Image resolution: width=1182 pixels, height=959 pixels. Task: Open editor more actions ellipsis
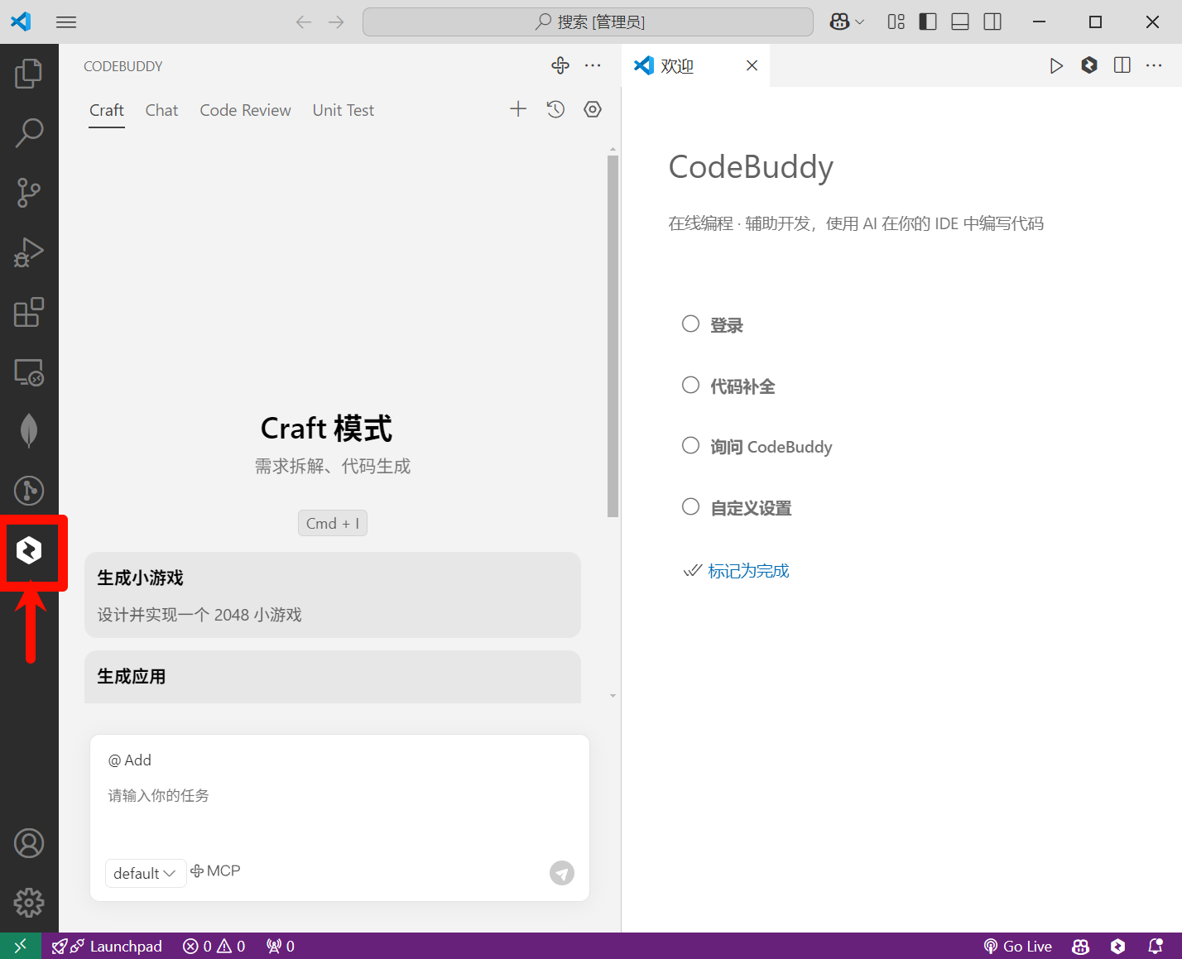pos(1154,65)
